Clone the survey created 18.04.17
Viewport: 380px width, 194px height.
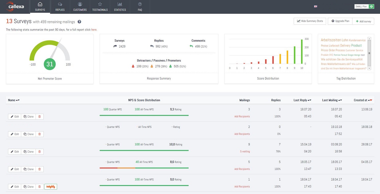coord(28,187)
